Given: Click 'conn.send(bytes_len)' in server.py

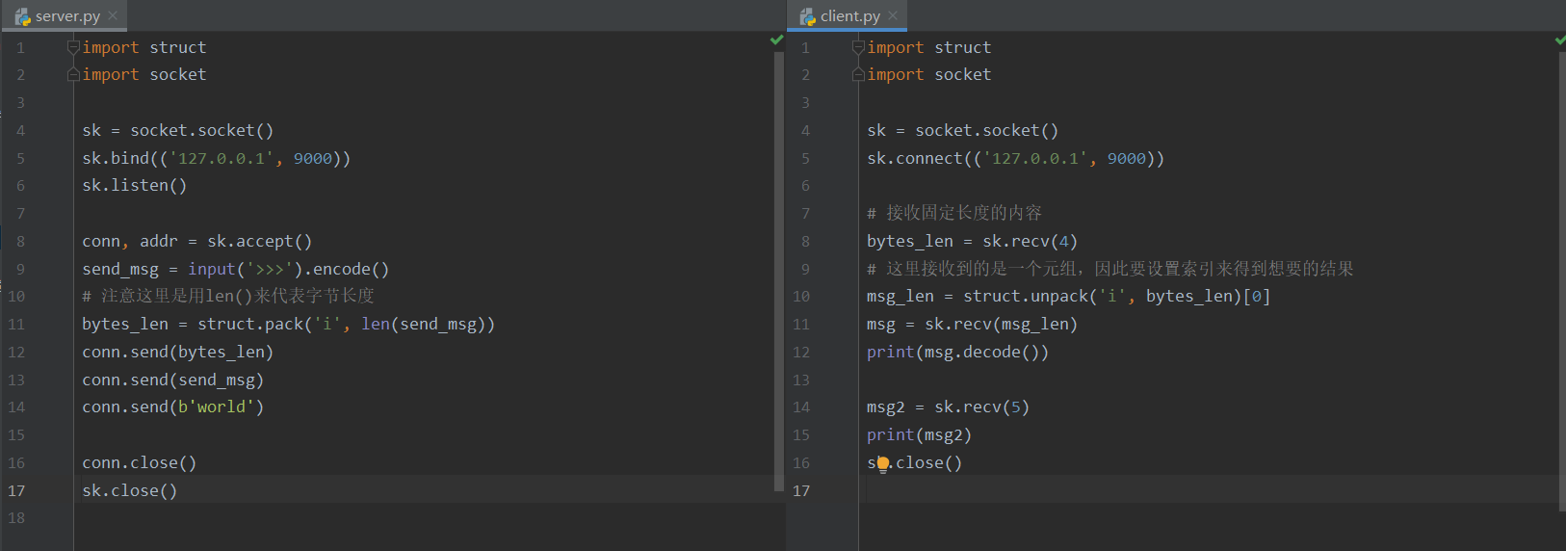Looking at the screenshot, I should coord(177,352).
